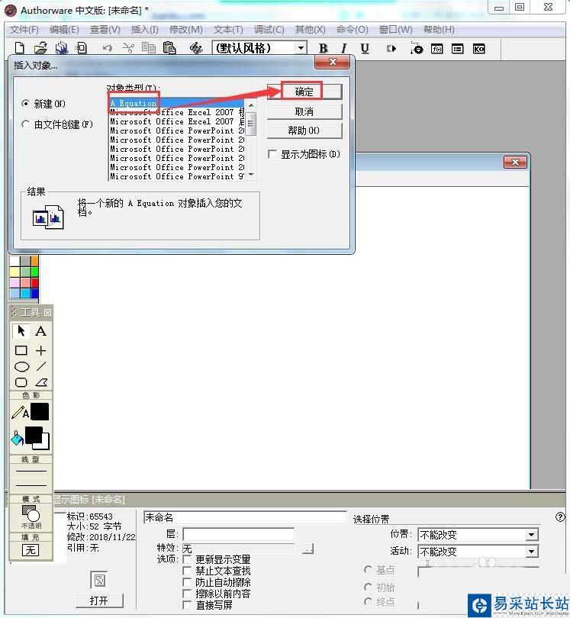This screenshot has height=618, width=570.
Task: Open the 修改 menu
Action: (186, 30)
